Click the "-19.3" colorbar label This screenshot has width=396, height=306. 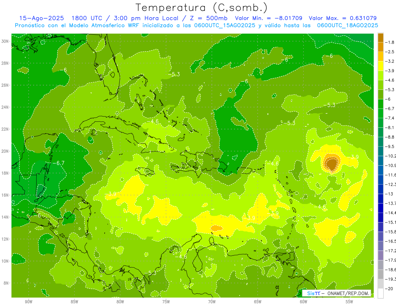[390, 279]
